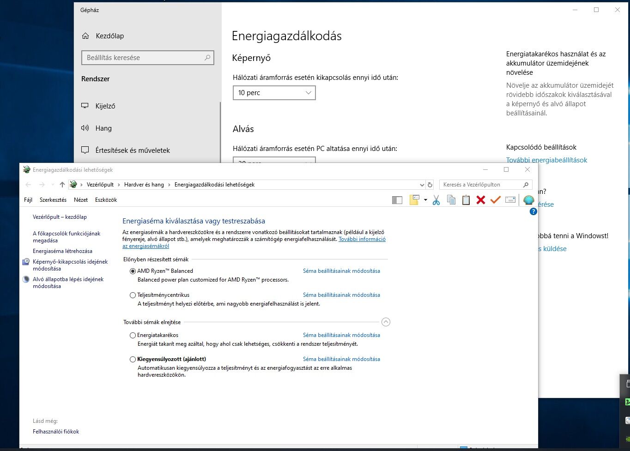Collapse További sémák elrejtése section

tap(386, 322)
